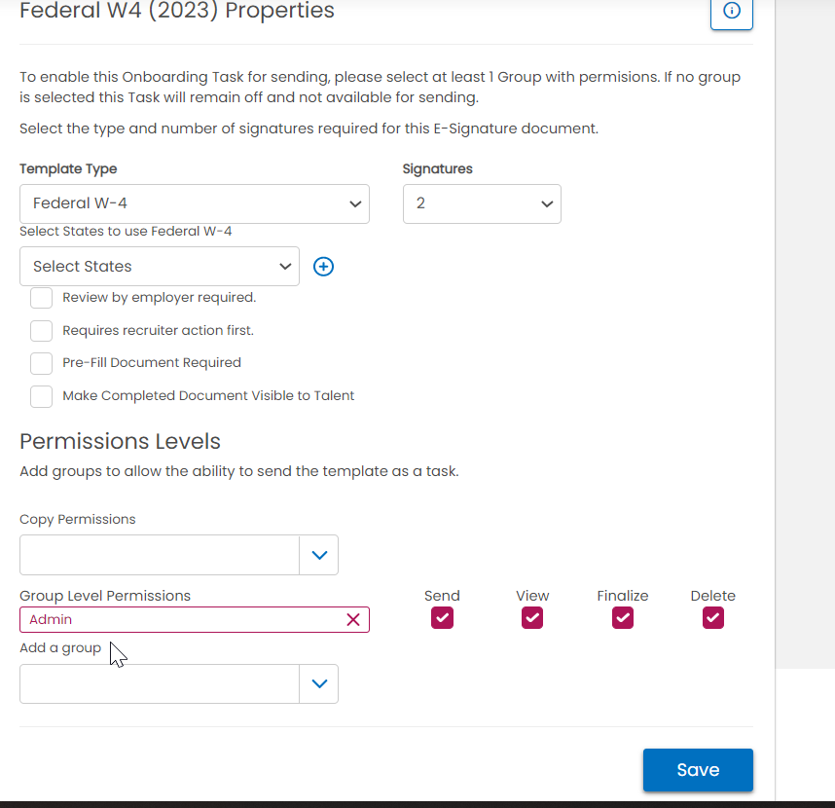835x808 pixels.
Task: Click the Copy Permissions chevron arrow
Action: (319, 555)
